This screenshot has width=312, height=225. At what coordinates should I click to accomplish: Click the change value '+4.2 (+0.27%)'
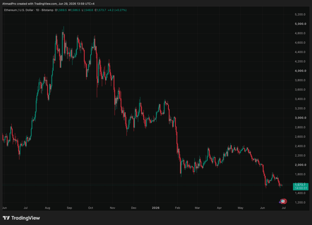117,10
